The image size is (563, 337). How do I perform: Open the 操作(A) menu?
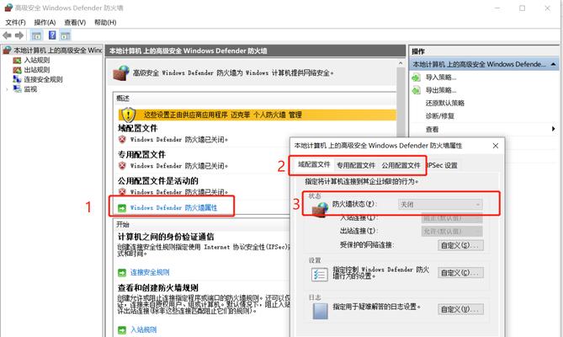45,22
